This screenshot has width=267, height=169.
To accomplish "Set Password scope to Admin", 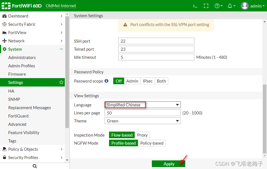I will pos(132,81).
